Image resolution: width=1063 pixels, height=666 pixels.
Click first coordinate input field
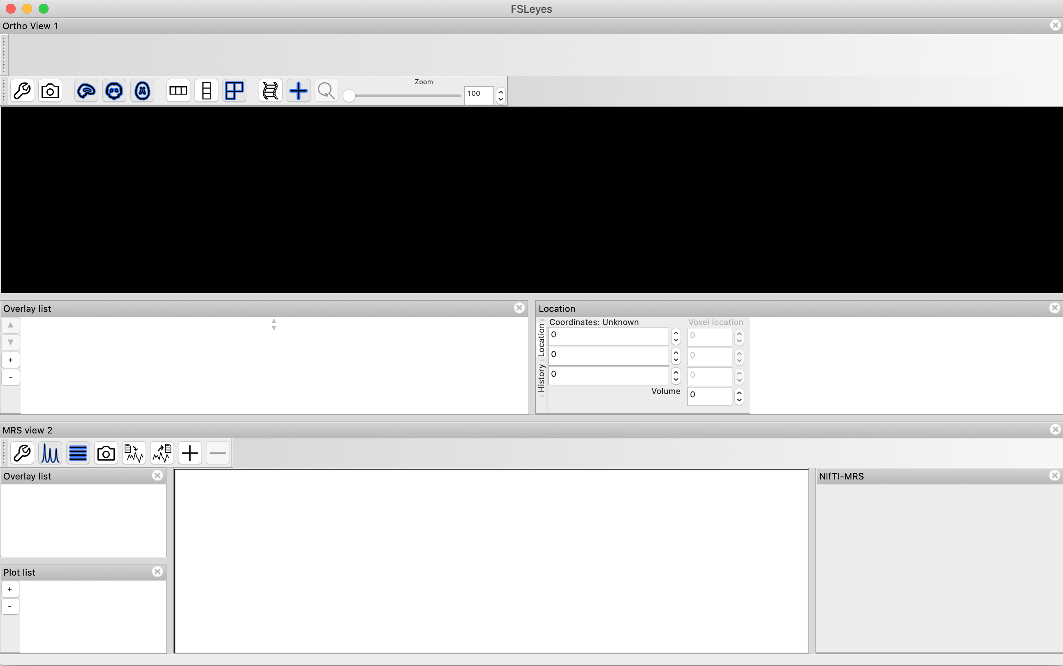(609, 336)
